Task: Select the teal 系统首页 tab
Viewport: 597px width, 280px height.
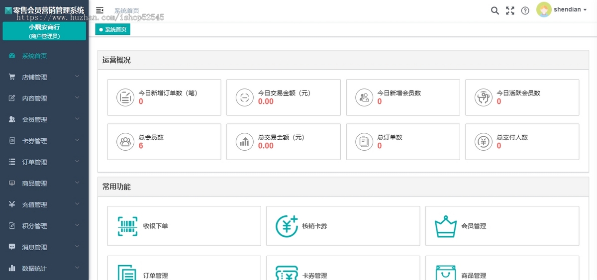Action: 113,29
